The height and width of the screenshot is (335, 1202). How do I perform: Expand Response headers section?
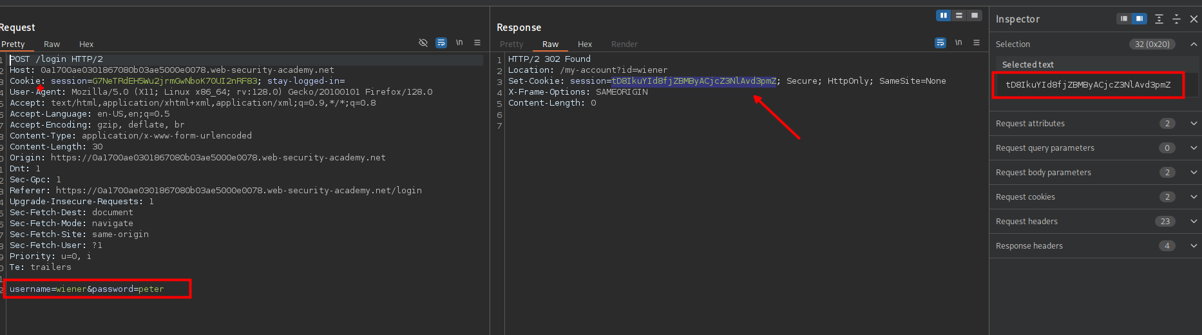pyautogui.click(x=1194, y=246)
